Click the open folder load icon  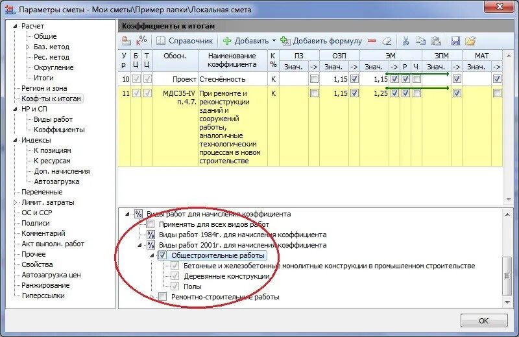pos(470,41)
